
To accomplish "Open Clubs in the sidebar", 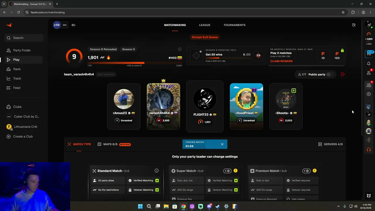I will (x=24, y=107).
